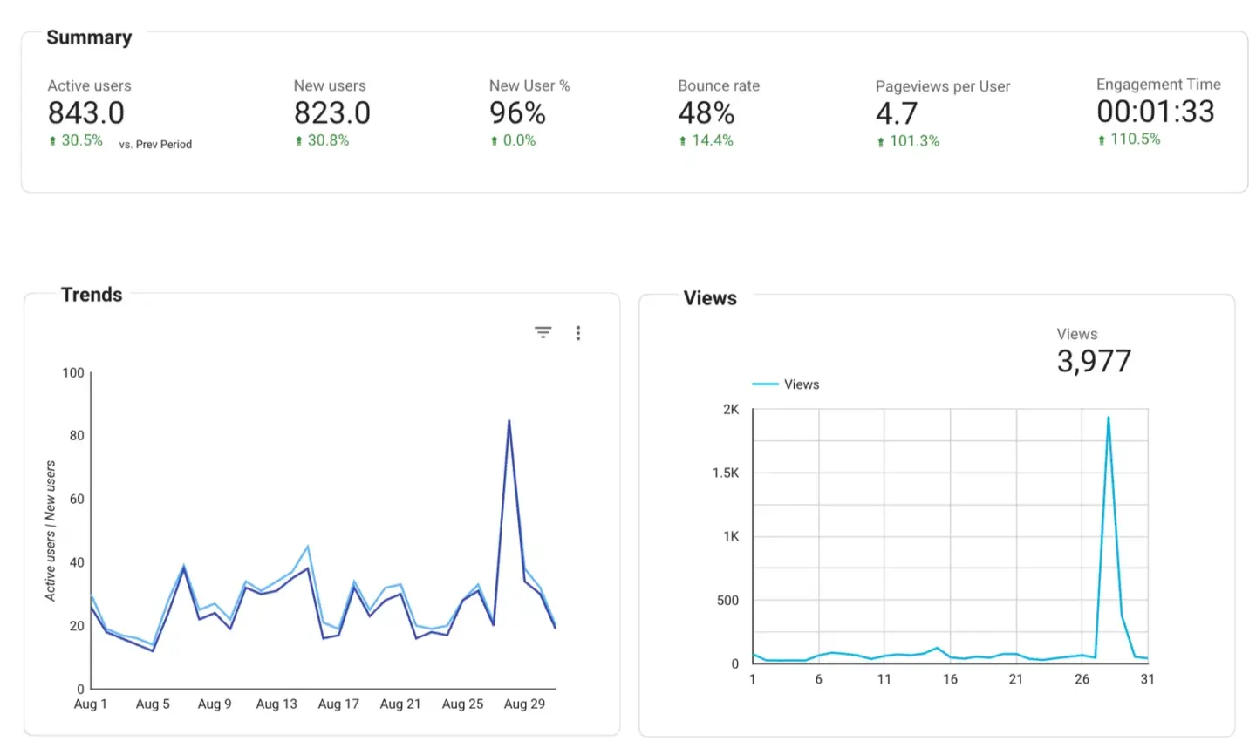Click the Views legend line swatch
Screen dimensions: 1256x755
pos(765,384)
